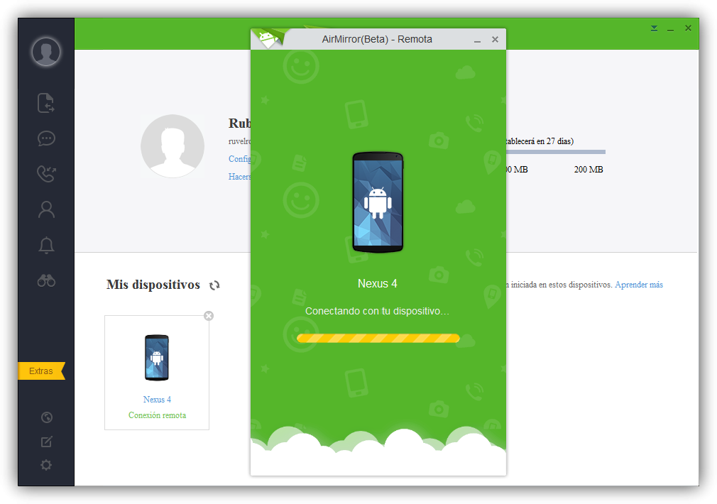Viewport: 717px width, 504px height.
Task: Open the settings gear icon
Action: [x=46, y=465]
